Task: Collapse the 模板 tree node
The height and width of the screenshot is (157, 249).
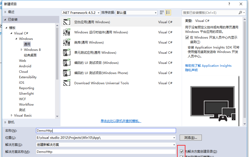Action: [6, 28]
